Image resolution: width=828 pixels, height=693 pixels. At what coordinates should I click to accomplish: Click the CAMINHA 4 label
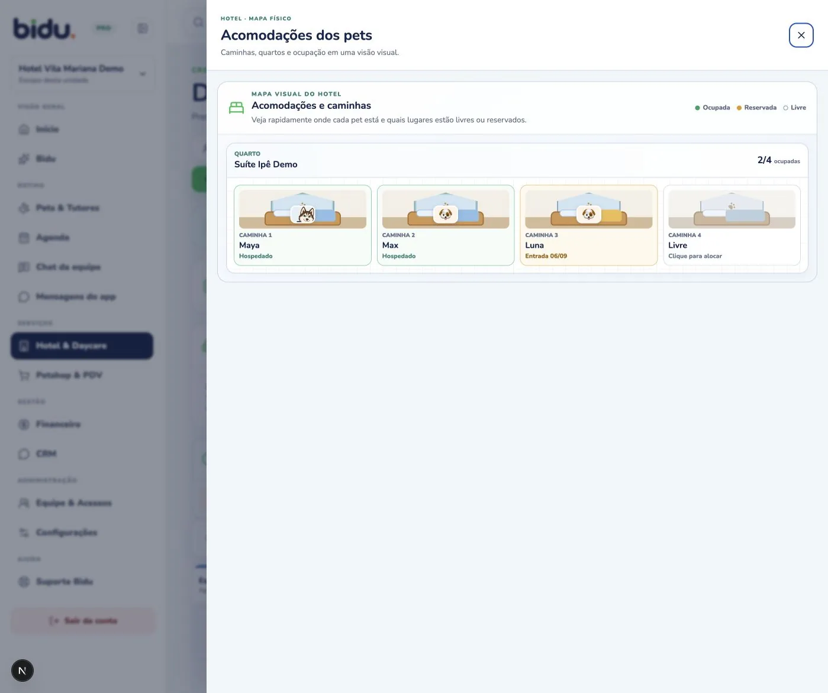pos(684,235)
